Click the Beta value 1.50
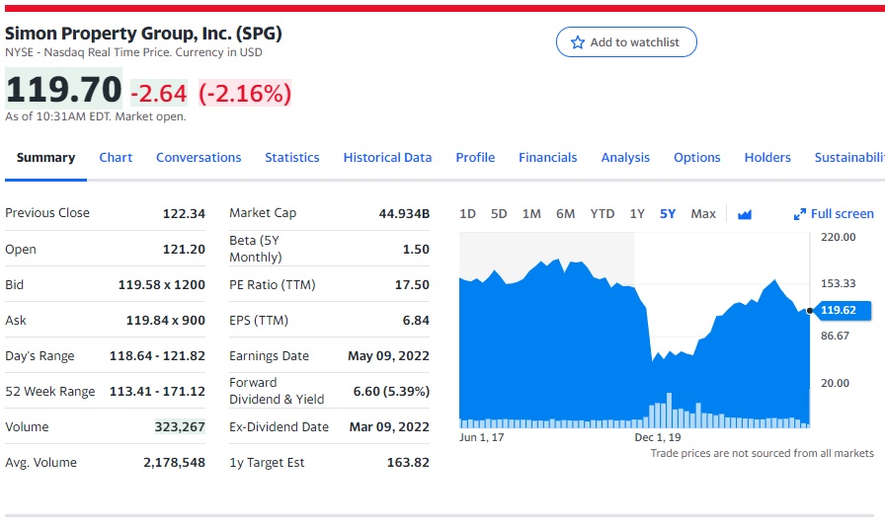885x527 pixels. 416,250
